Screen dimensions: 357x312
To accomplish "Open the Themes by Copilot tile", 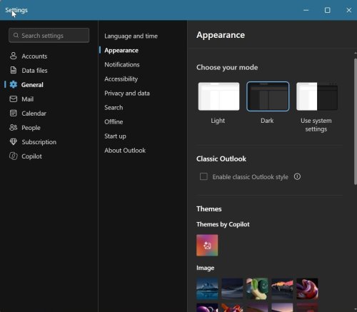I will (x=207, y=245).
